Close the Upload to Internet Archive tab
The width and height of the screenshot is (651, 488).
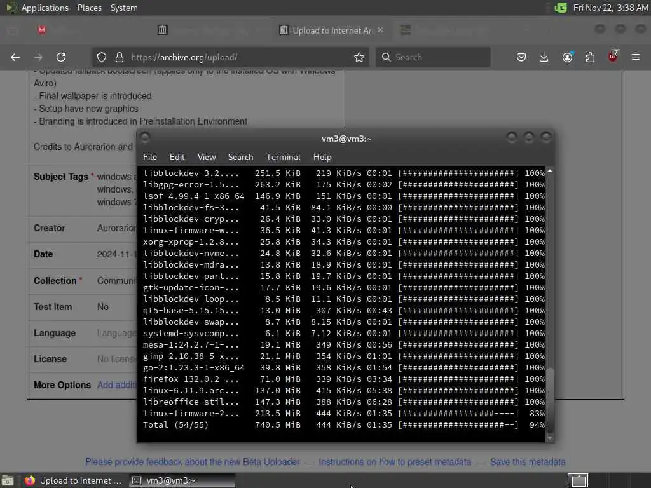click(x=380, y=30)
